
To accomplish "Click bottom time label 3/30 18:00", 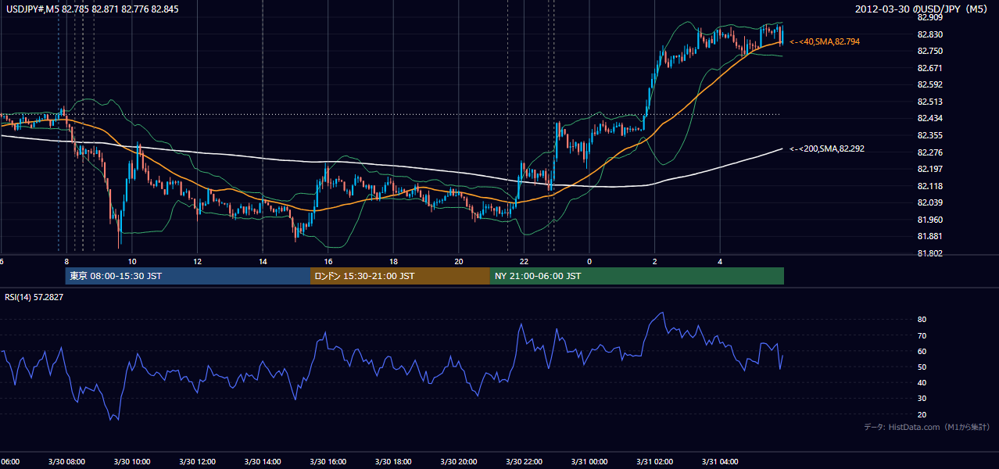I will click(x=392, y=462).
